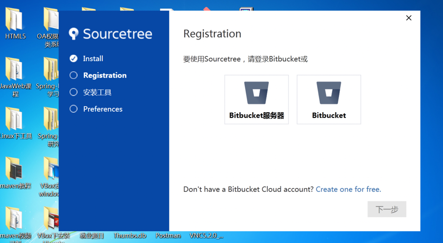Click the Install step label
The height and width of the screenshot is (243, 443).
[x=93, y=59]
